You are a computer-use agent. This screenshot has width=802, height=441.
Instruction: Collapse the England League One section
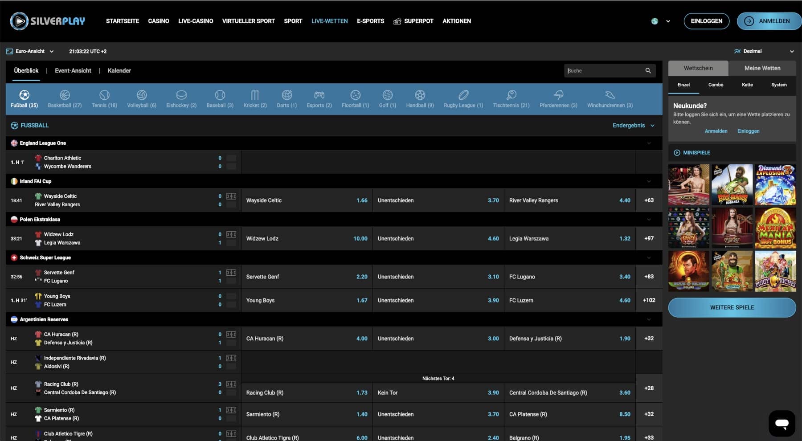(x=649, y=143)
